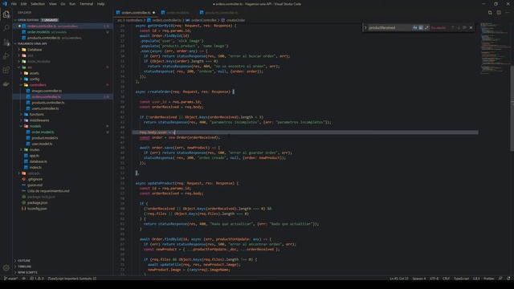
Task: Expand the dist folder
Action: tap(31, 55)
